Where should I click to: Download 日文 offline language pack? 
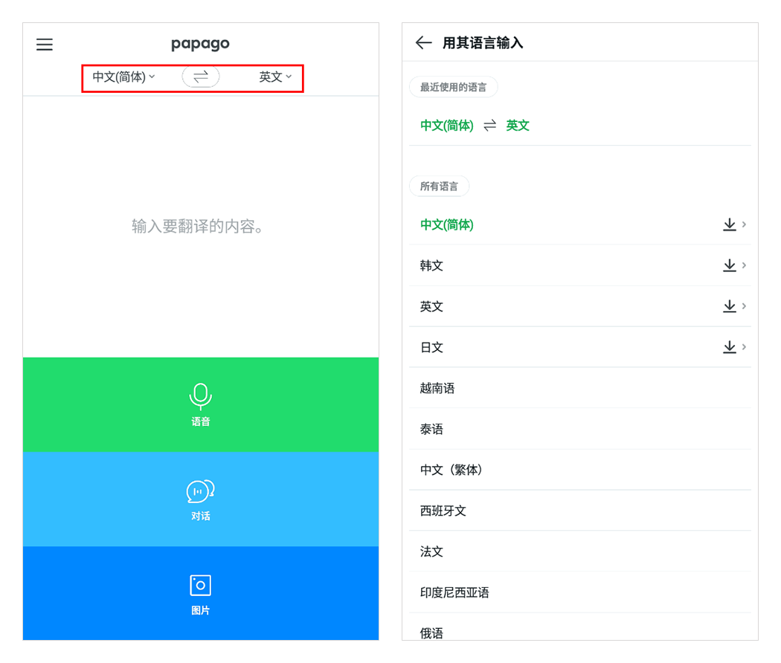point(729,347)
